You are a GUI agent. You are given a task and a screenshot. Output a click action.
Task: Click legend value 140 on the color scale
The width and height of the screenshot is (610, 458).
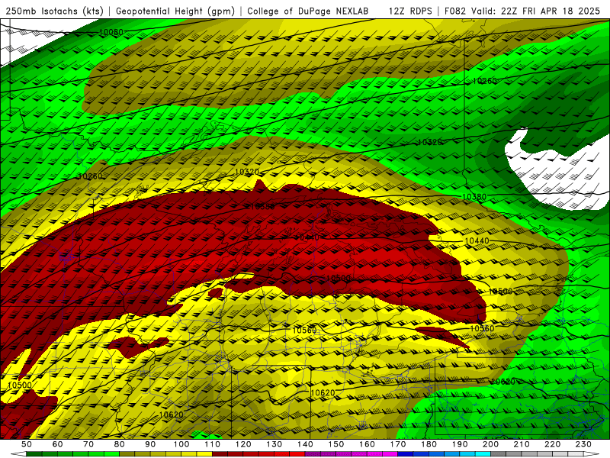(305, 444)
